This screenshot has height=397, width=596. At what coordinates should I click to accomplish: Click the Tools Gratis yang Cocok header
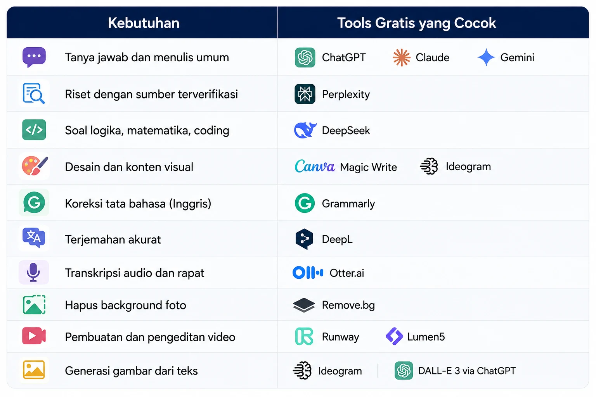click(x=416, y=23)
